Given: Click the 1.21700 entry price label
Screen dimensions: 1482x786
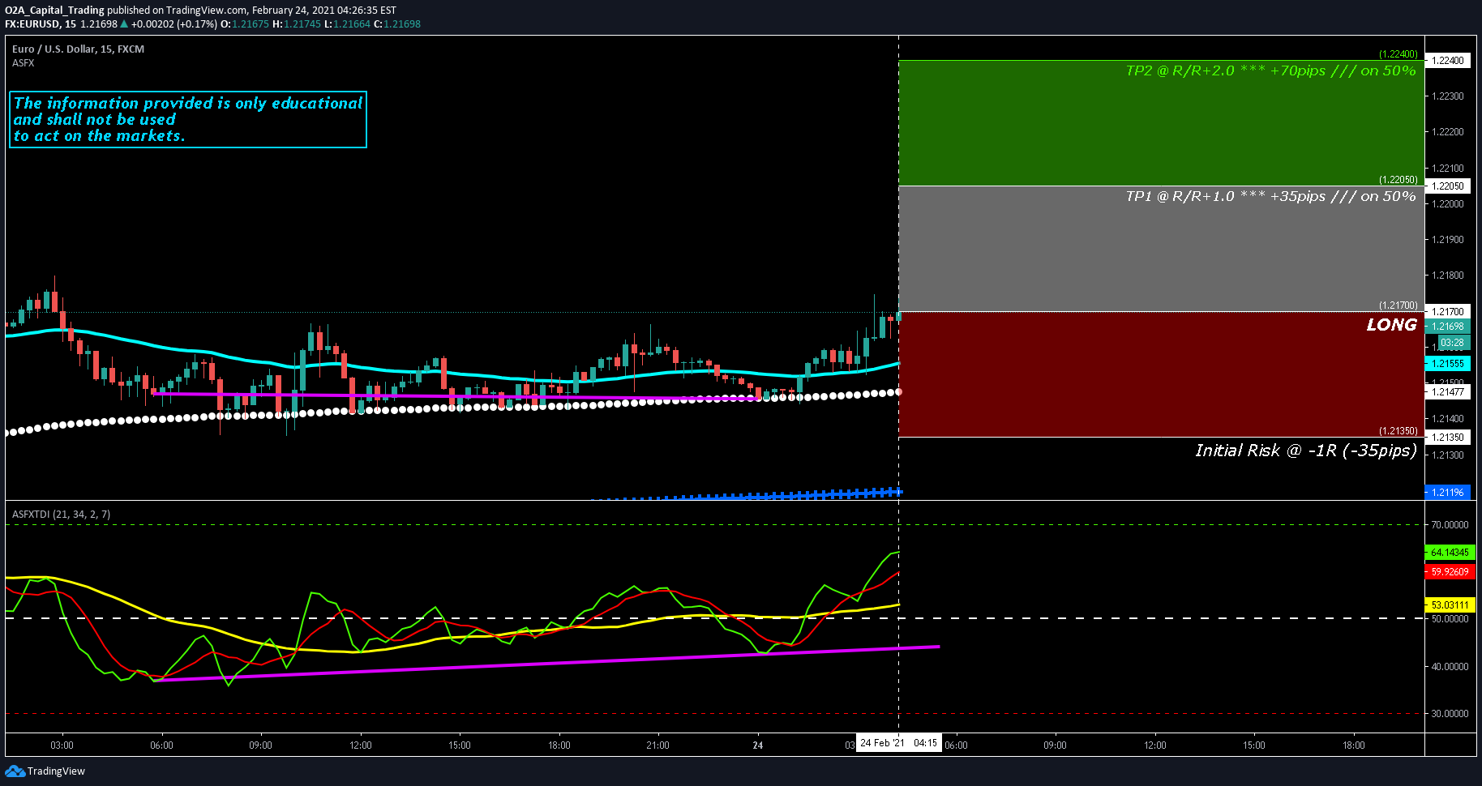Looking at the screenshot, I should pyautogui.click(x=1448, y=312).
